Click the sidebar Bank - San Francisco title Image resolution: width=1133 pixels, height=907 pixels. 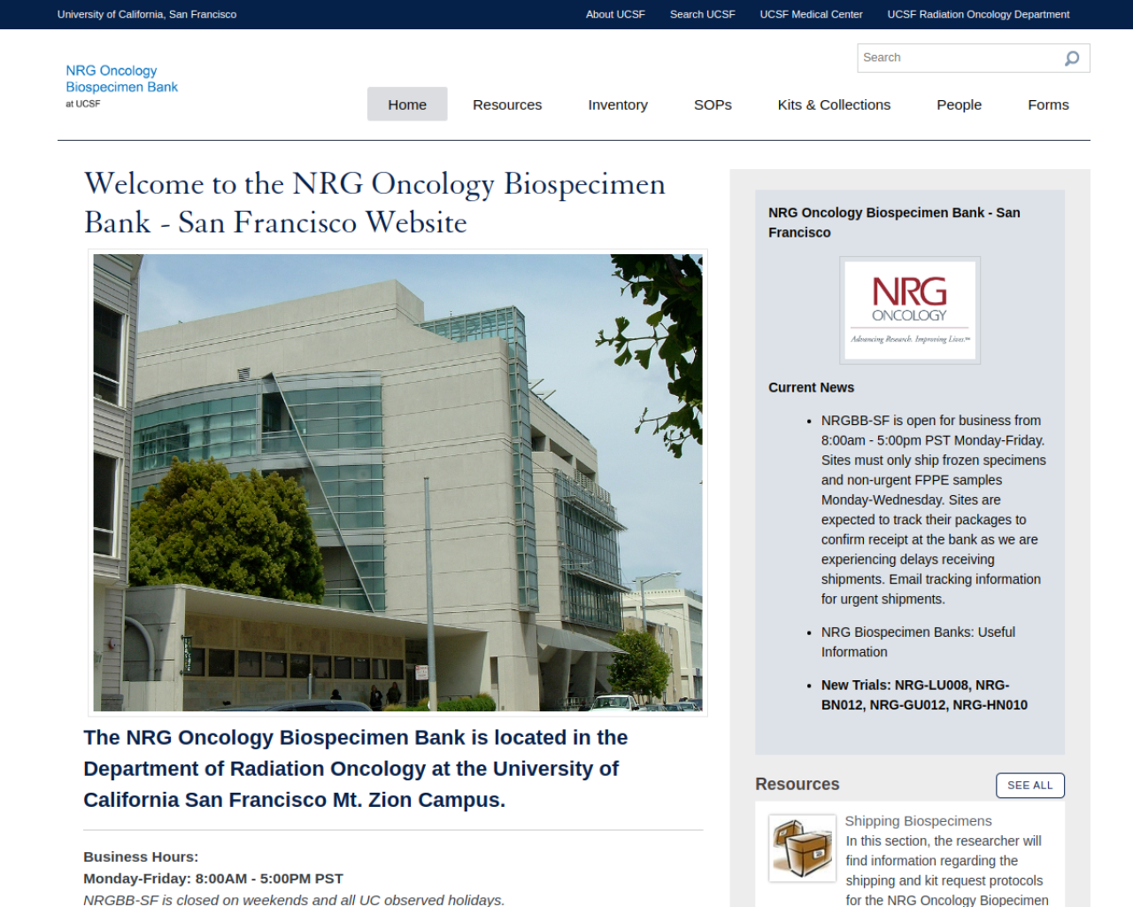[894, 222]
